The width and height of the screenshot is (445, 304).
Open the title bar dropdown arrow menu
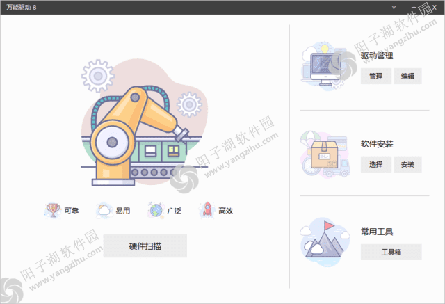click(394, 8)
